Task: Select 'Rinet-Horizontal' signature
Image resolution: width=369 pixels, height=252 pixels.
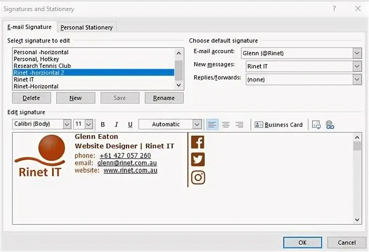Action: [x=94, y=86]
